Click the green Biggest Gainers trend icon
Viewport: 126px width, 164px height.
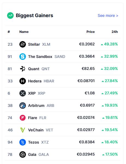click(10, 16)
